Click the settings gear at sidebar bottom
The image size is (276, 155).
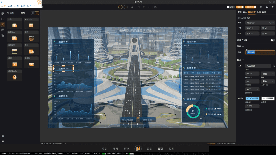tap(3, 136)
